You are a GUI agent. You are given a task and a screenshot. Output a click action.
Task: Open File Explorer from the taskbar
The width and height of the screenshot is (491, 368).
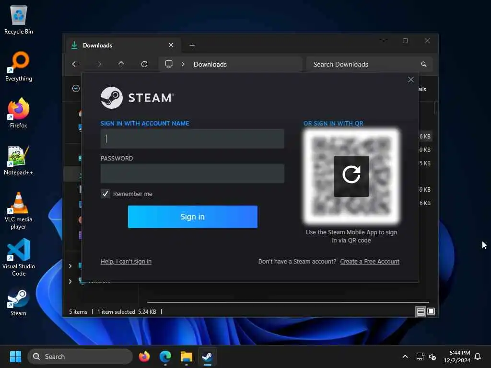[x=187, y=356]
